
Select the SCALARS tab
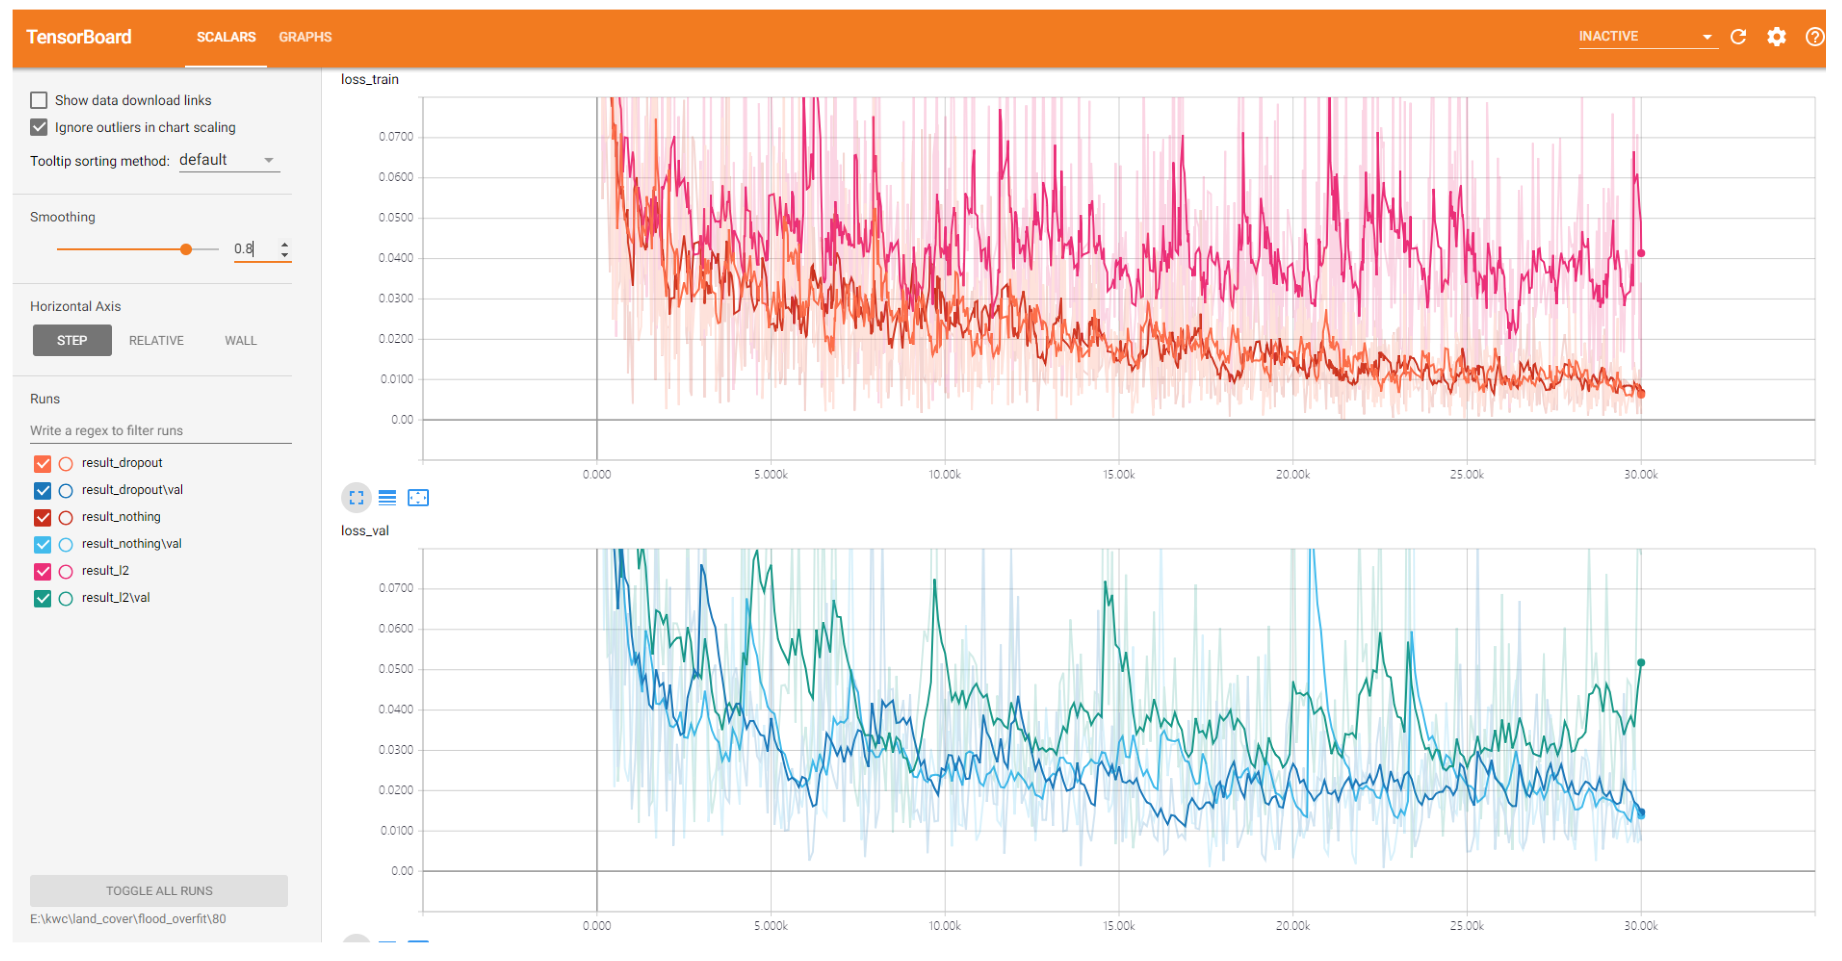(225, 37)
